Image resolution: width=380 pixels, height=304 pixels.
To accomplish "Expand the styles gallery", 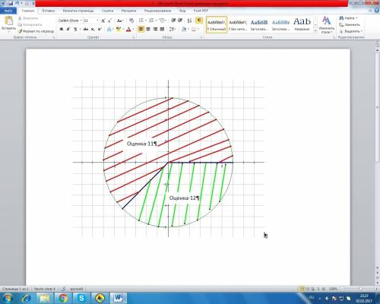I will pyautogui.click(x=315, y=31).
